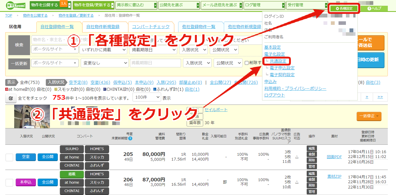Click 全公開 button for room 206

click(48, 182)
